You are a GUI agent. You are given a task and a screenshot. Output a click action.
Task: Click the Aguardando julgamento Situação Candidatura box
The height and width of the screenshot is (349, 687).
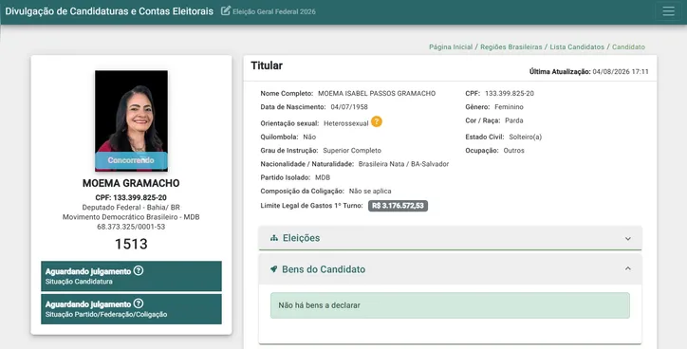[x=131, y=276]
